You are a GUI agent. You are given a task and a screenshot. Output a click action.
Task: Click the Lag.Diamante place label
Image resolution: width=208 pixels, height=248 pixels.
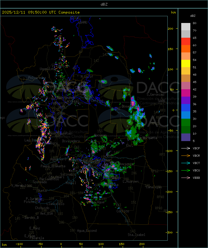click(35, 140)
